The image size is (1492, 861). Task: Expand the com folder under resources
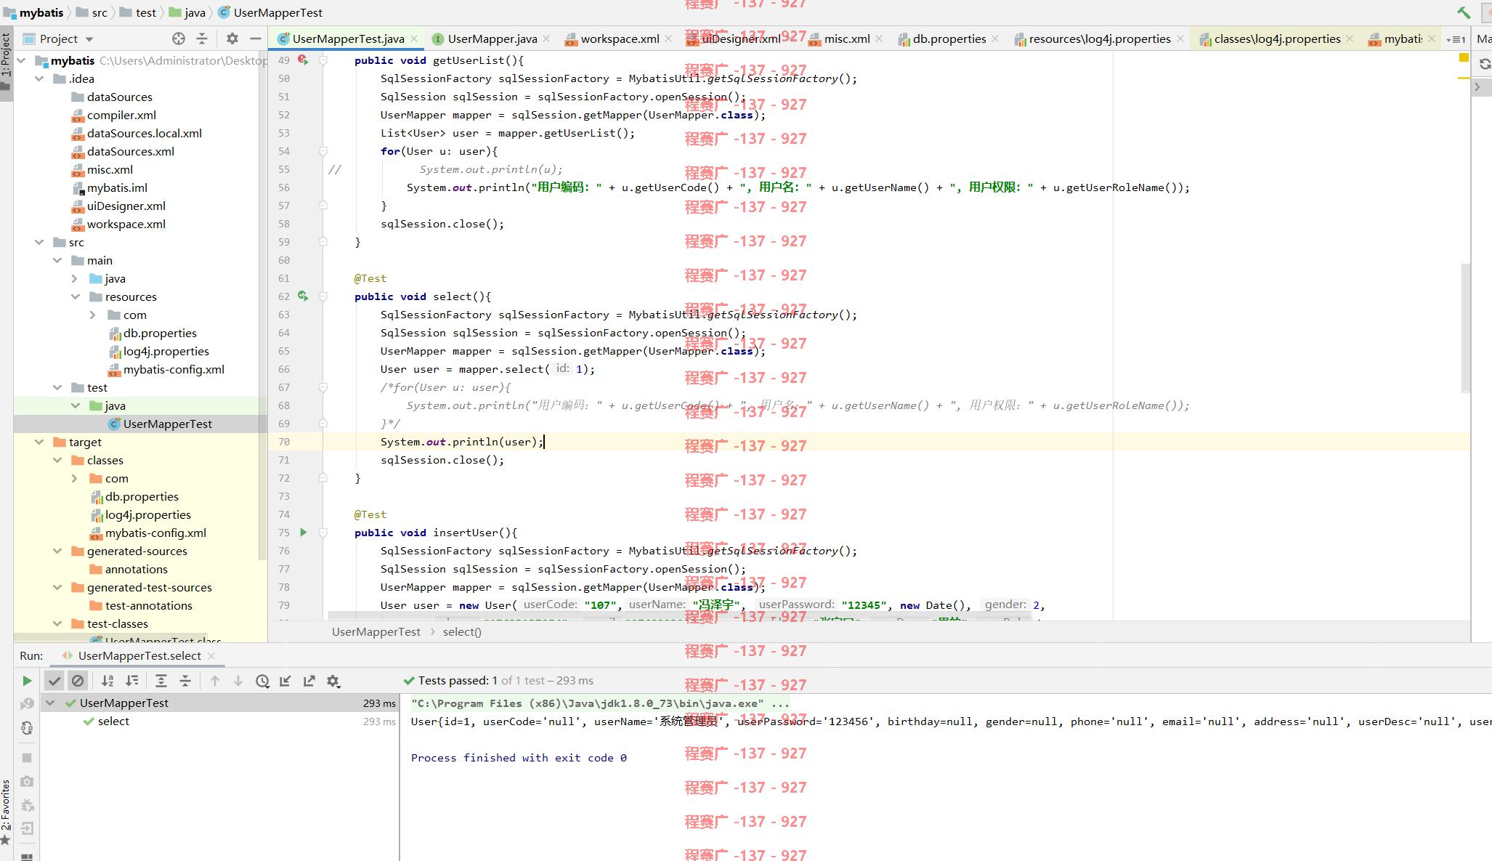coord(93,315)
